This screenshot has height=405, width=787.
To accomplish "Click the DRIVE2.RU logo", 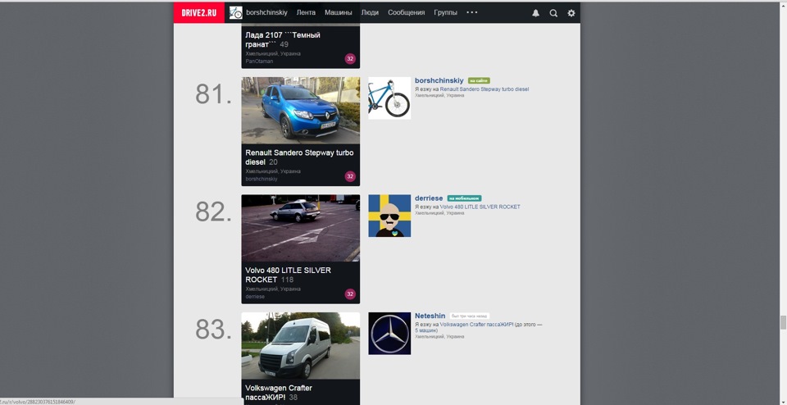I will click(x=198, y=12).
